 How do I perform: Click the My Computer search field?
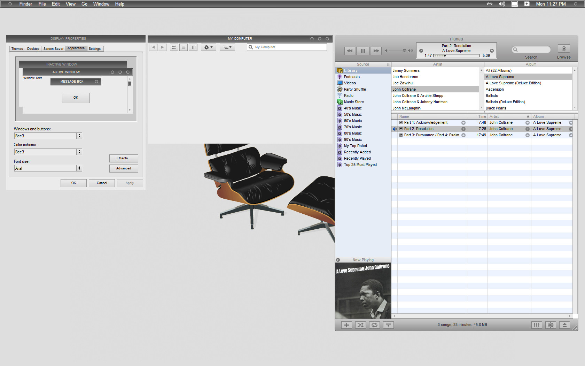point(287,47)
